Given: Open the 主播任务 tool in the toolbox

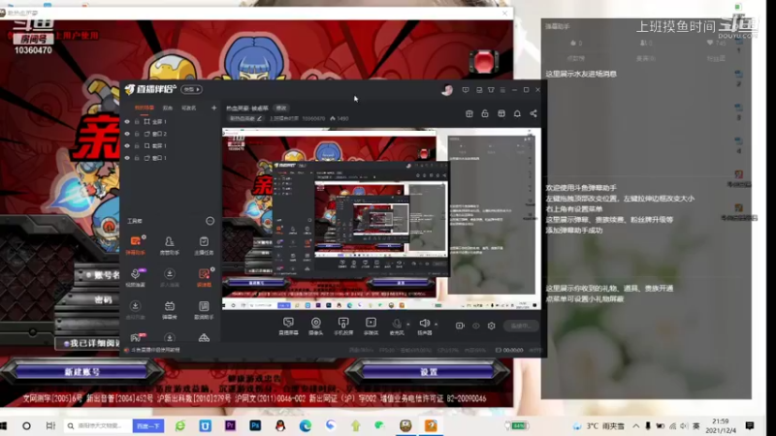Looking at the screenshot, I should pos(204,245).
